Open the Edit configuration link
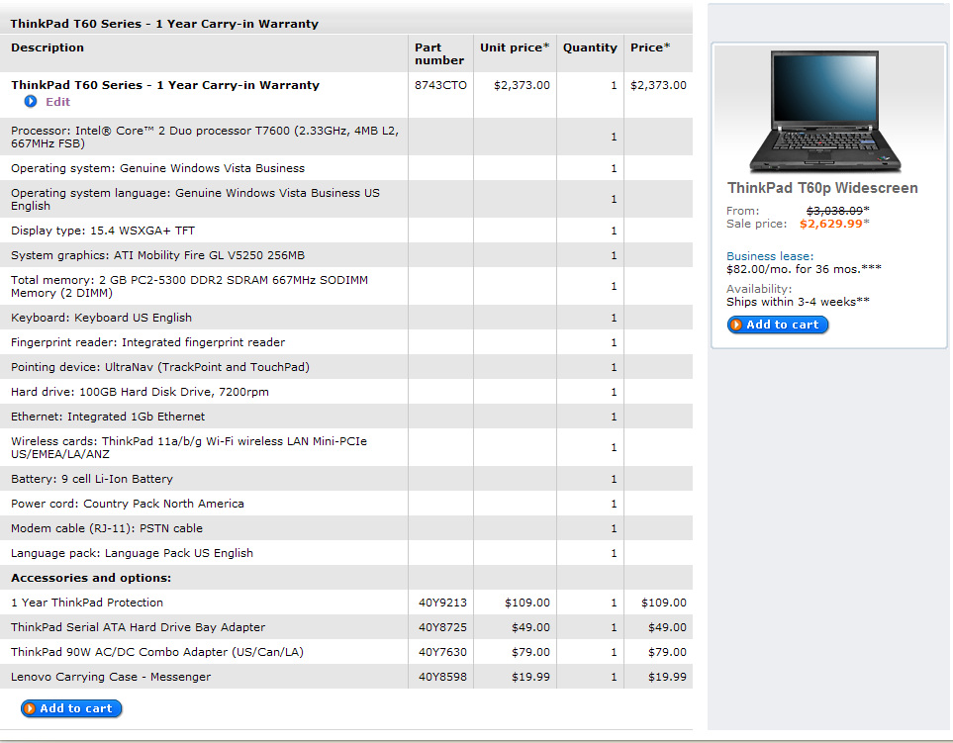Image resolution: width=953 pixels, height=743 pixels. [57, 102]
